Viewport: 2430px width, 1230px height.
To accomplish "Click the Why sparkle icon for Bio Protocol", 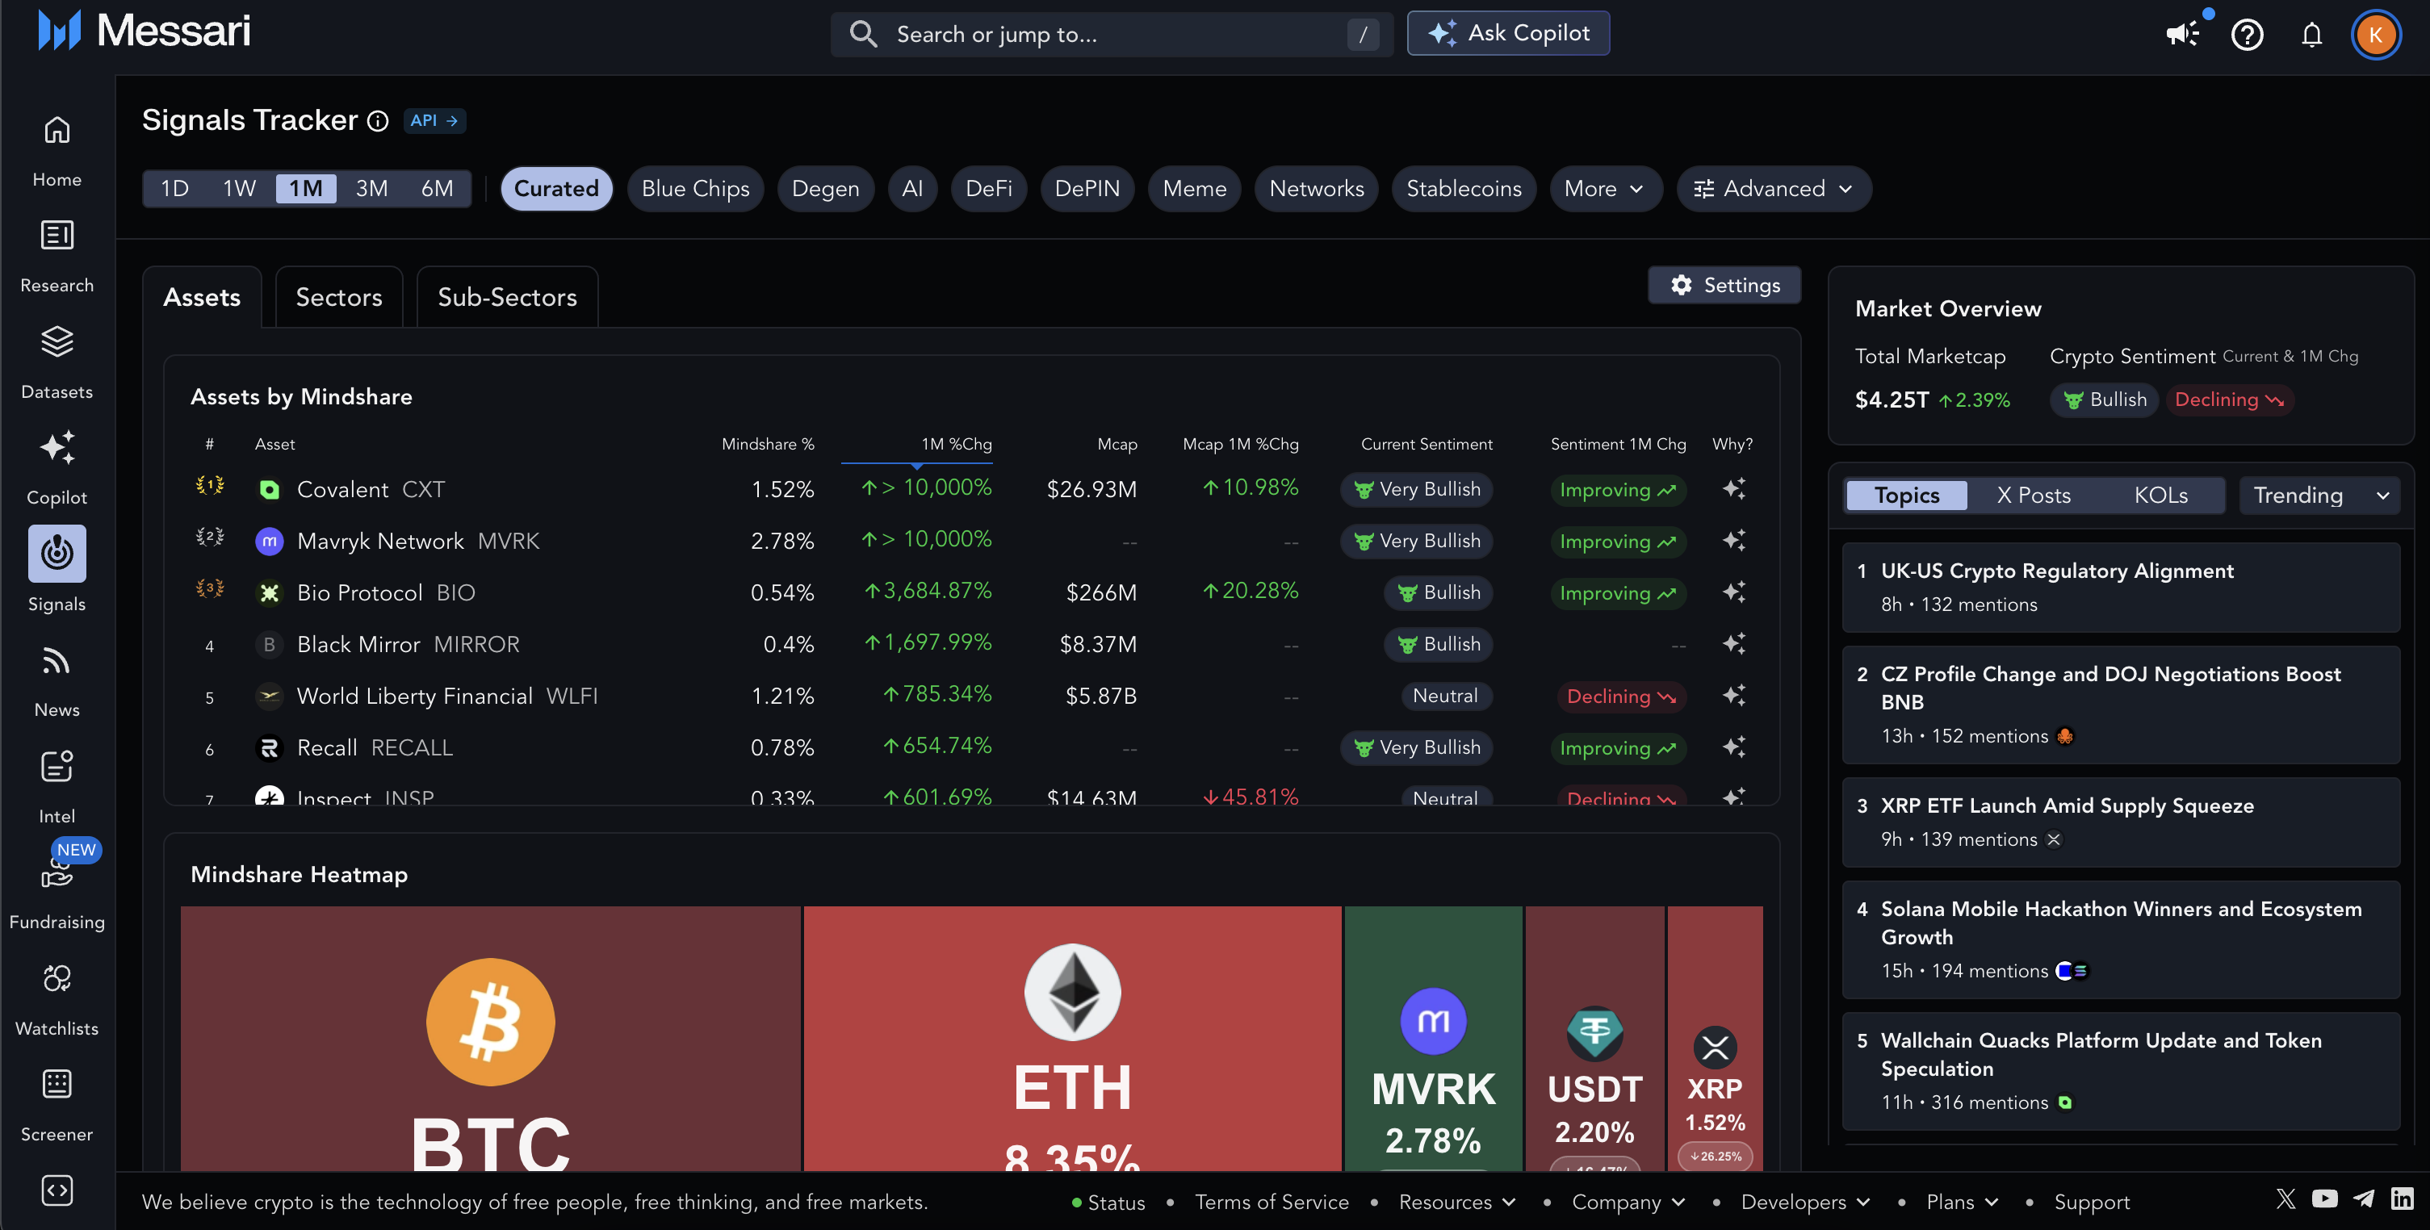I will point(1734,592).
